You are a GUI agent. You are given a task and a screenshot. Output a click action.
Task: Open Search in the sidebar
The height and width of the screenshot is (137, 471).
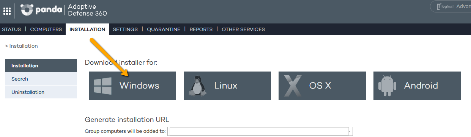coord(41,79)
